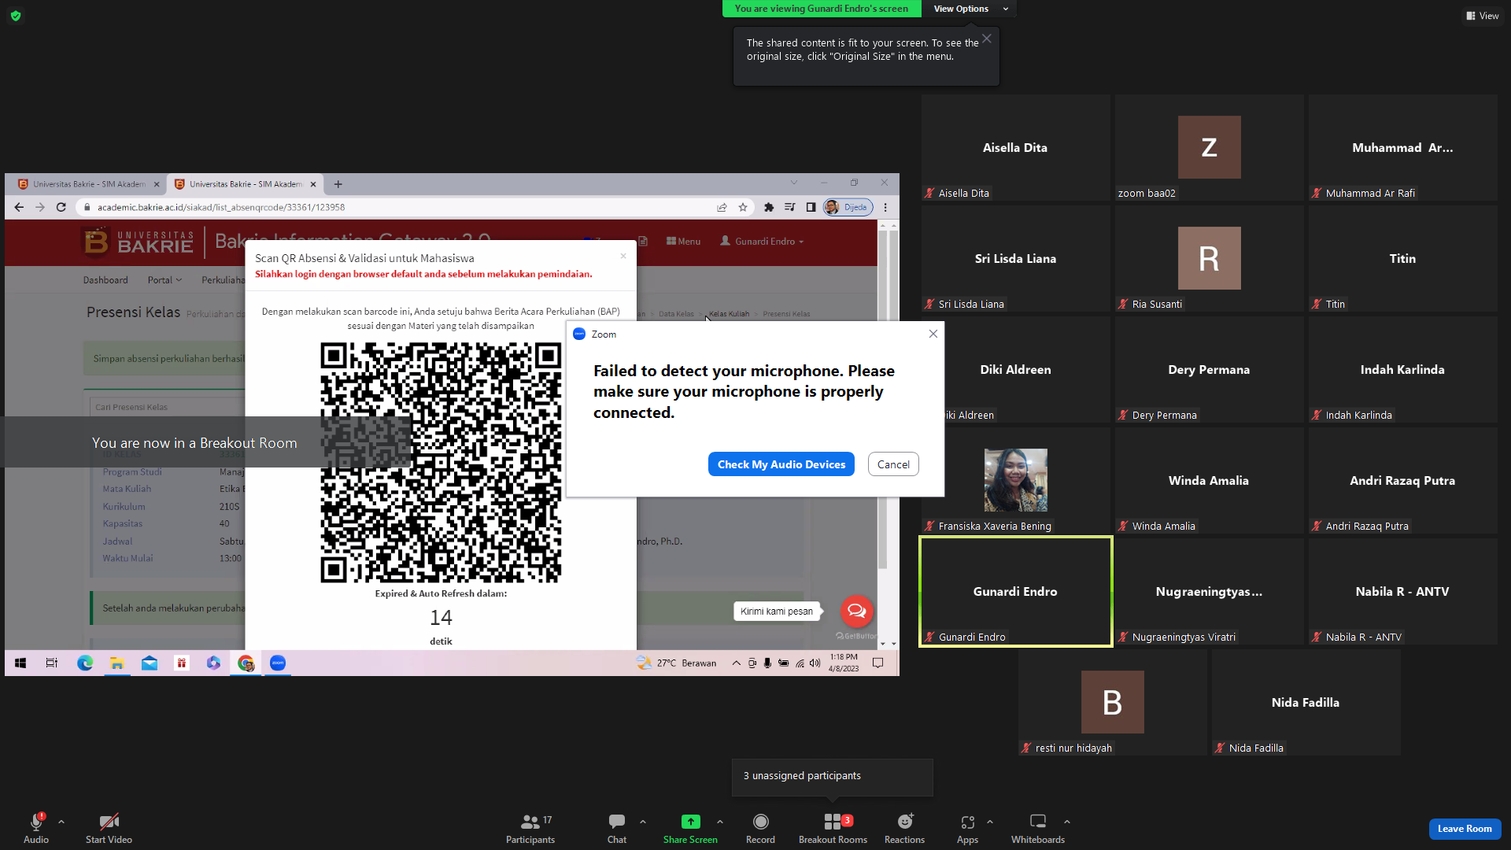Open the Menu item in Bakrie header
The image size is (1511, 850).
click(683, 242)
